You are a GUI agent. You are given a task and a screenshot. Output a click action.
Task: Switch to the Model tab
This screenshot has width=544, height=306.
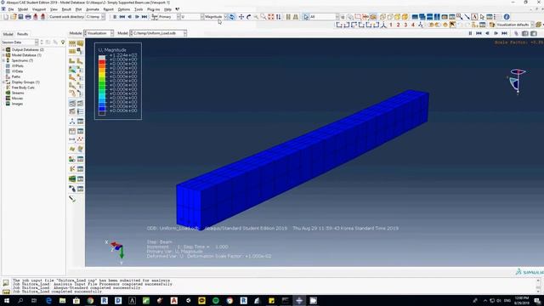(x=8, y=34)
